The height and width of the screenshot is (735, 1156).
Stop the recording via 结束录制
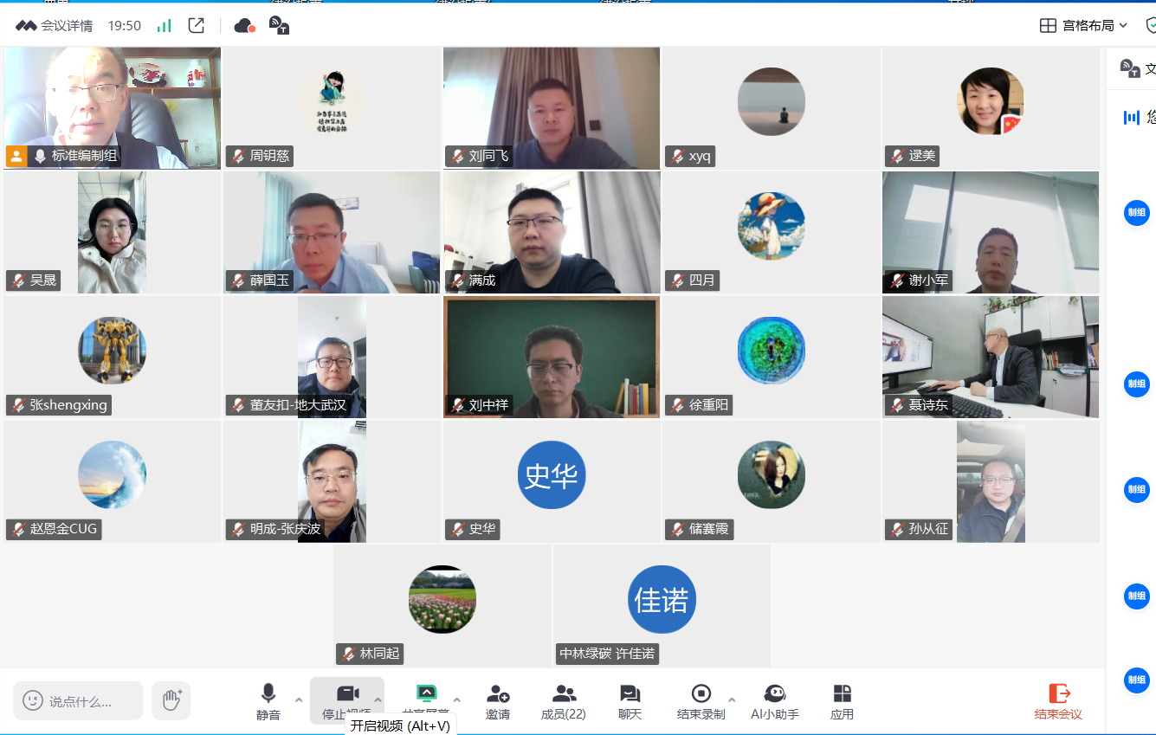(701, 700)
